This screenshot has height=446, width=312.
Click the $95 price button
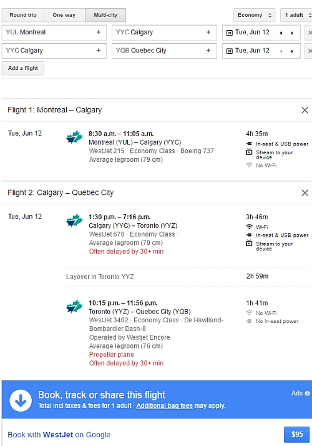tap(296, 434)
